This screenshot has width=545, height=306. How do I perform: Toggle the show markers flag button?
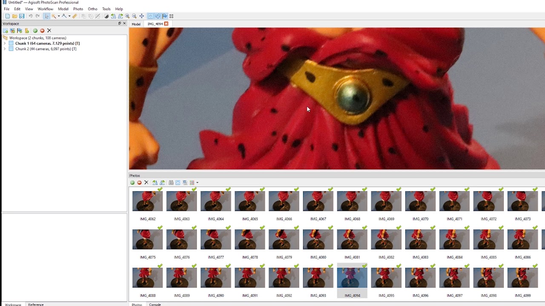coord(164,16)
